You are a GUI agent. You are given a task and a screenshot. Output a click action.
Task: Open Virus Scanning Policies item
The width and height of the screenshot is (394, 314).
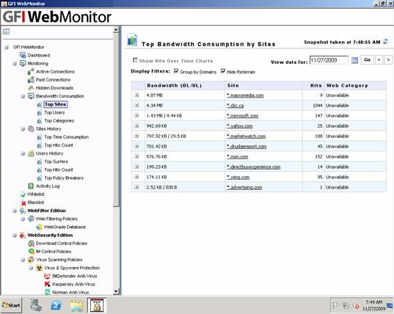point(59,260)
